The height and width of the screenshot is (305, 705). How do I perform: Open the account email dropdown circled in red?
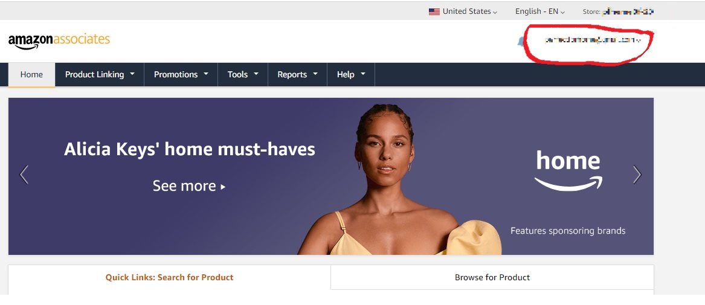pos(591,40)
